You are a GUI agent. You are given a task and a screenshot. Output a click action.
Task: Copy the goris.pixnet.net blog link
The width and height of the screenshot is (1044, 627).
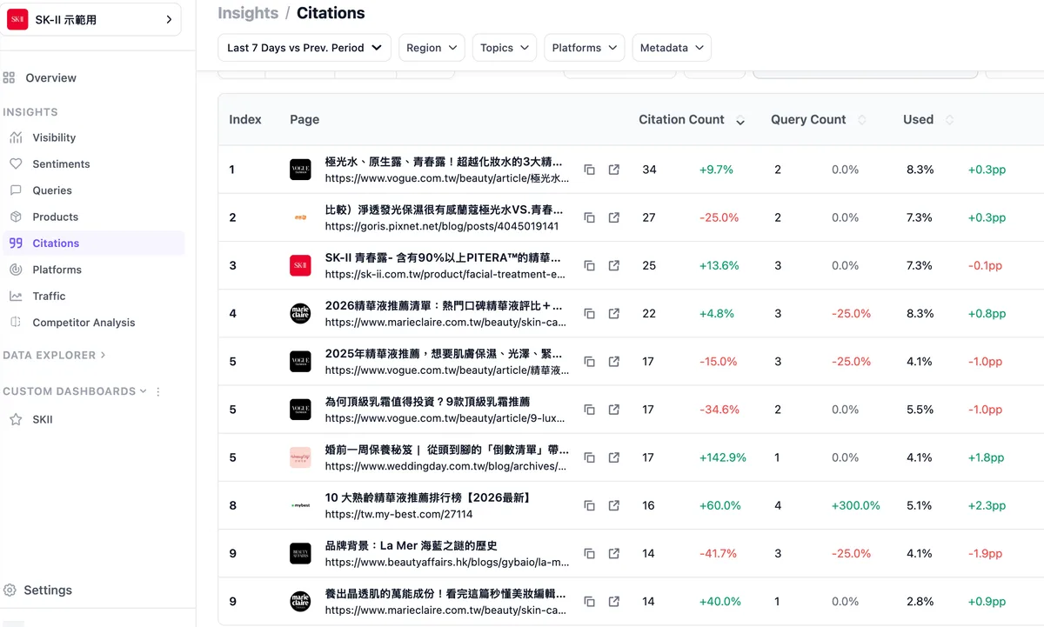point(589,217)
